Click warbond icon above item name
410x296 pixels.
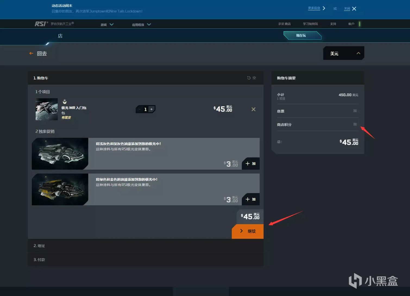click(x=65, y=102)
